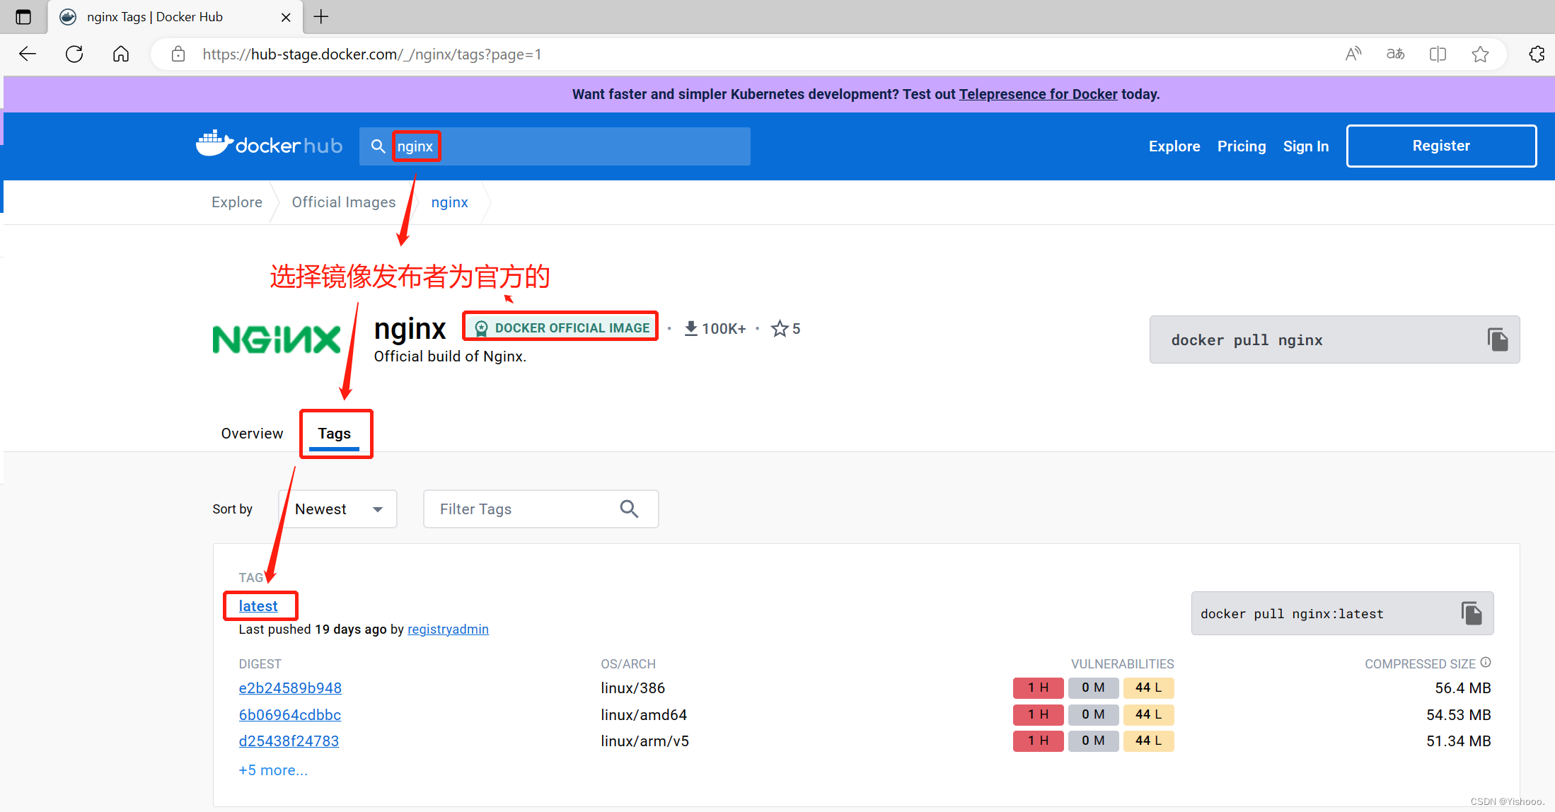
Task: Click the copy icon for docker pull nginx:latest
Action: click(x=1473, y=613)
